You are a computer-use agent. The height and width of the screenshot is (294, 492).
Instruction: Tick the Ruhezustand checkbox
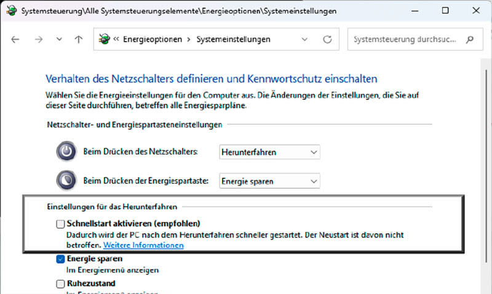coord(60,284)
